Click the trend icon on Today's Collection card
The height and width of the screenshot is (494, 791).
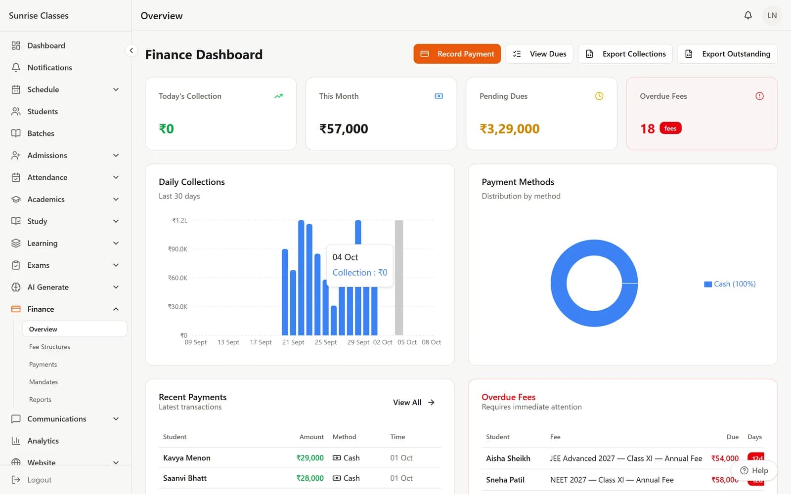[278, 96]
